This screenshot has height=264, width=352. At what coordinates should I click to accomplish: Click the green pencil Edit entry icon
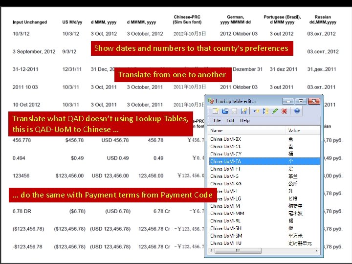tap(275, 111)
